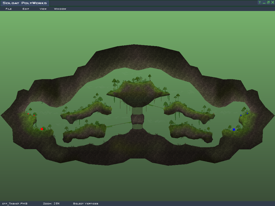Select the red flag square marker
Viewport: 275px width, 206px height.
click(x=42, y=129)
